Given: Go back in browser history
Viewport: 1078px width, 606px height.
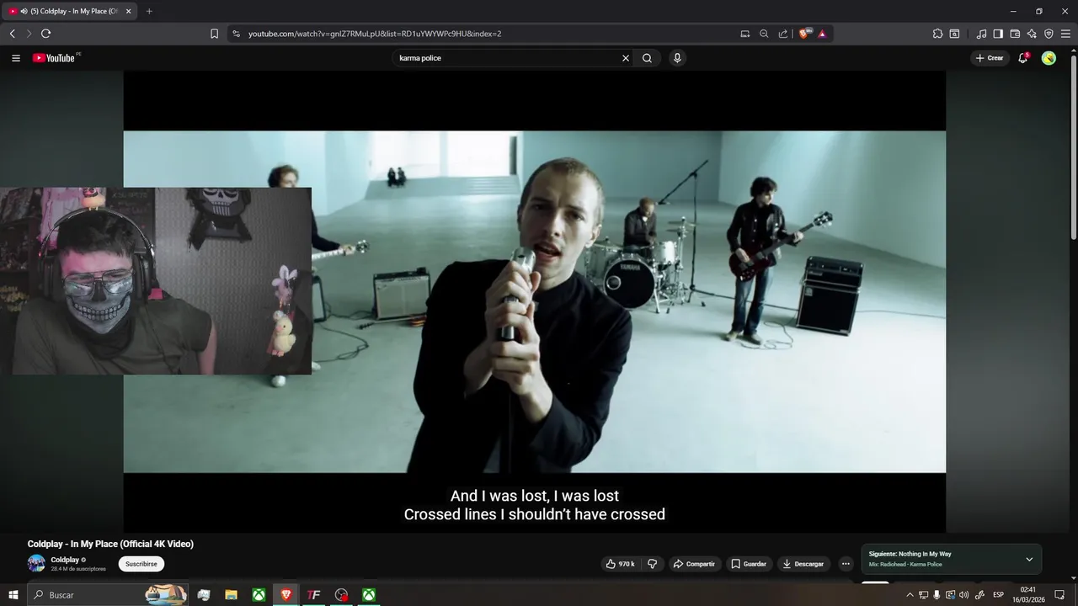Looking at the screenshot, I should point(12,34).
